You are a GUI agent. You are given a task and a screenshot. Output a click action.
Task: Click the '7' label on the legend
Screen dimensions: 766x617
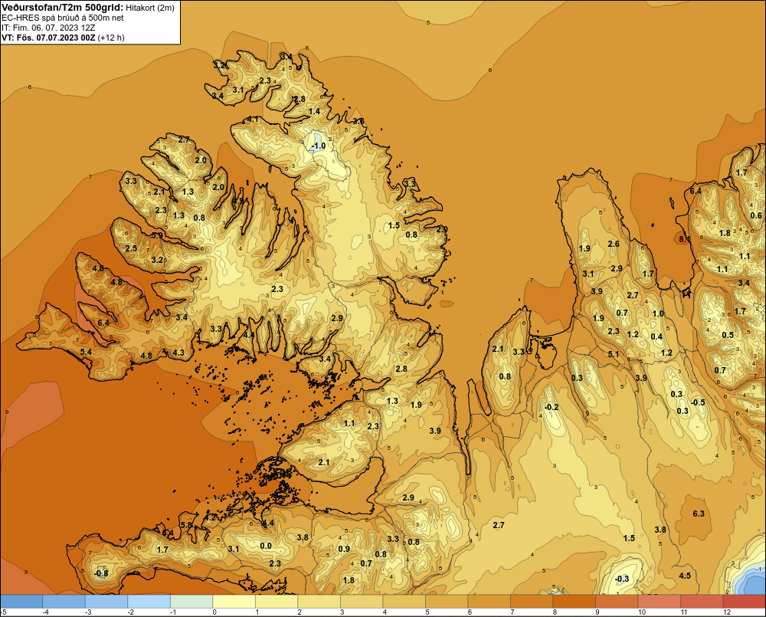pyautogui.click(x=512, y=612)
